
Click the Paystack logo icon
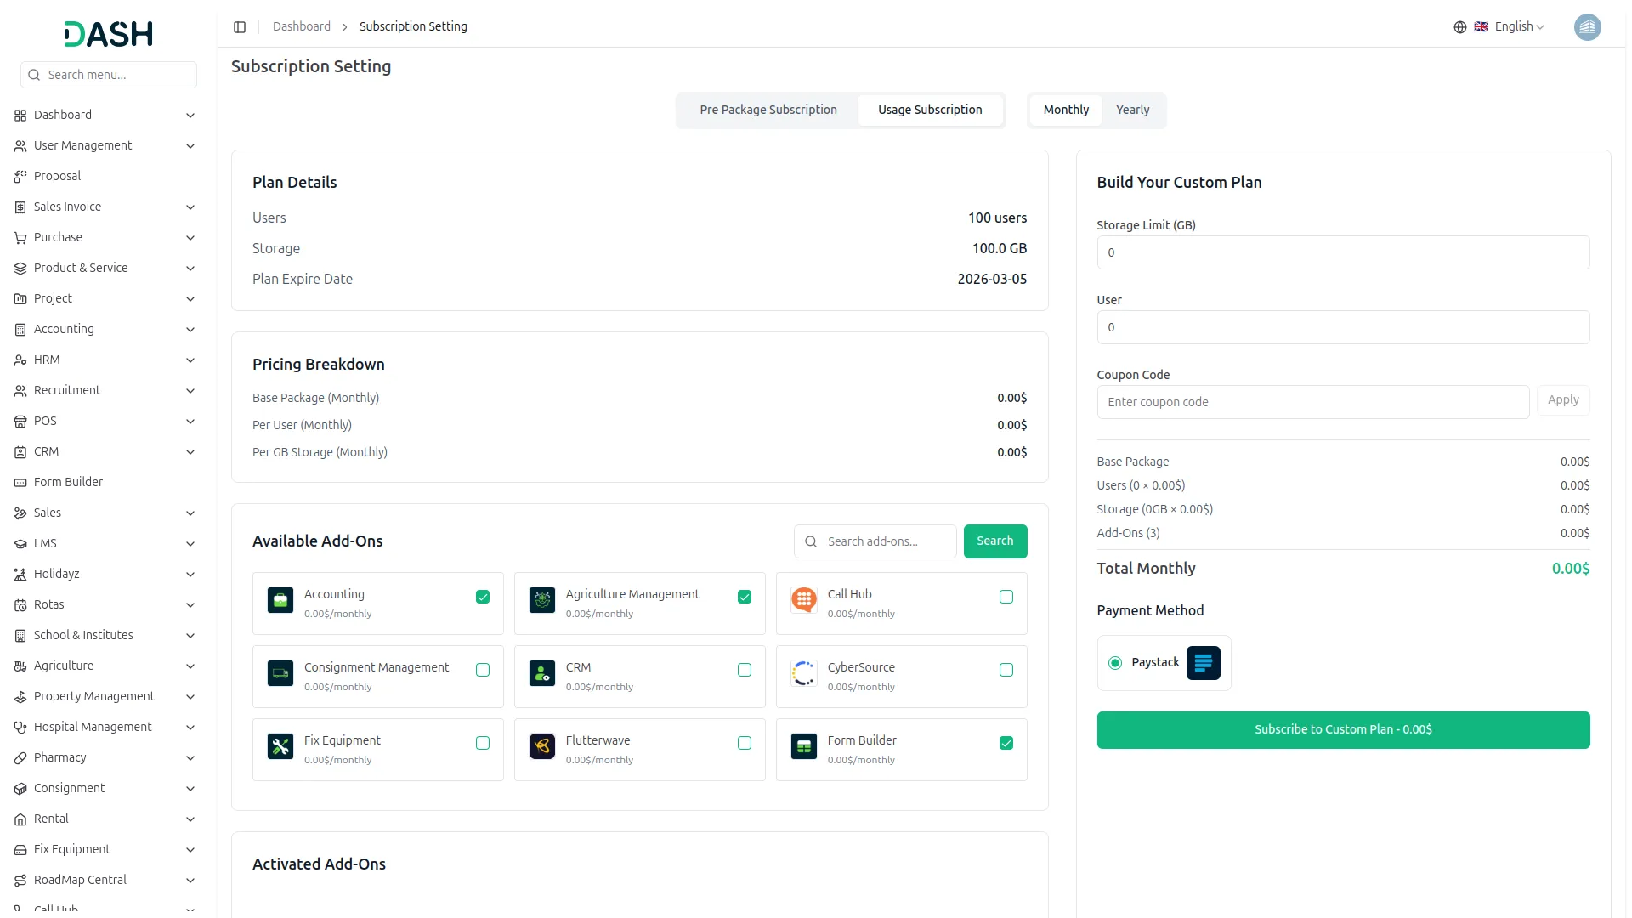[x=1204, y=663]
